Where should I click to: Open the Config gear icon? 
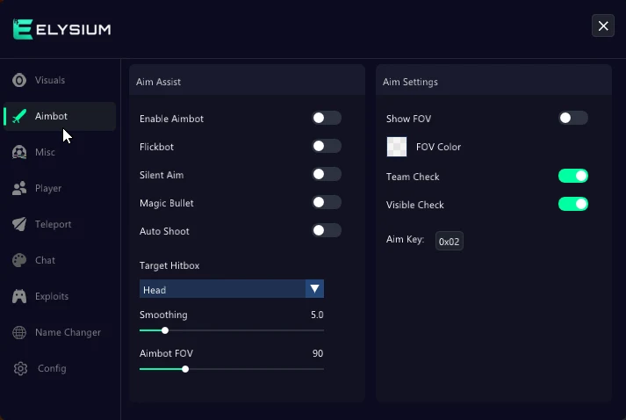(x=20, y=368)
